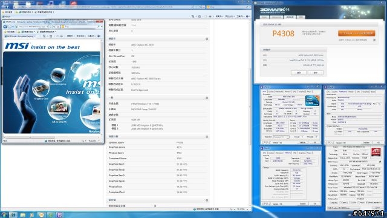
Task: Click the Home icon in the MSI browser command bar
Action: click(x=44, y=36)
